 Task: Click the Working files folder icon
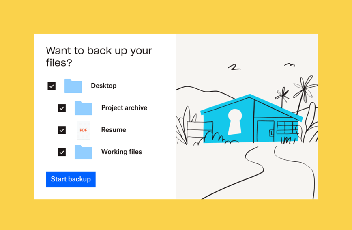click(84, 152)
